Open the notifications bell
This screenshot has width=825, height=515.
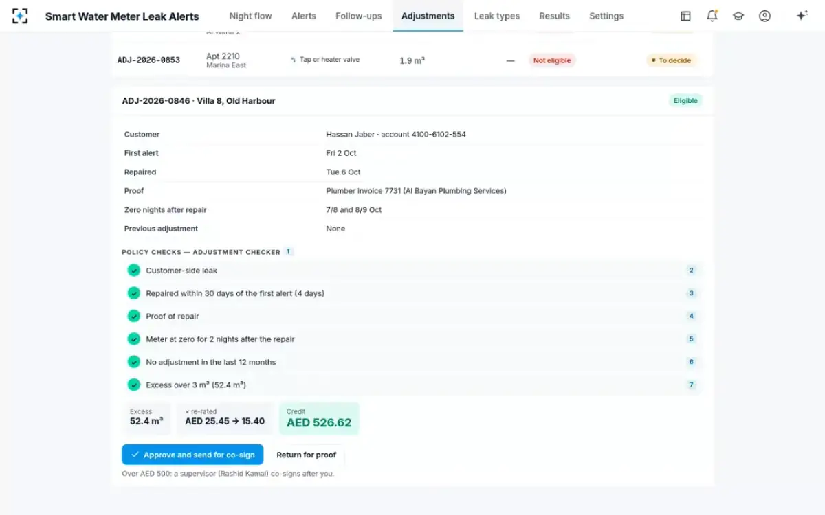click(x=712, y=16)
